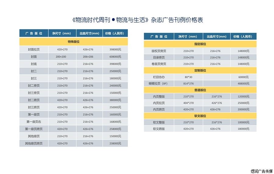Viewport: 274px width, 174px height.
Task: Select the 238000元 price cell
Action: pyautogui.click(x=115, y=144)
